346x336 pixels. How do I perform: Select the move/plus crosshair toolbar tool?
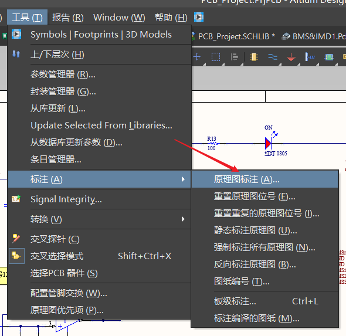tap(197, 57)
